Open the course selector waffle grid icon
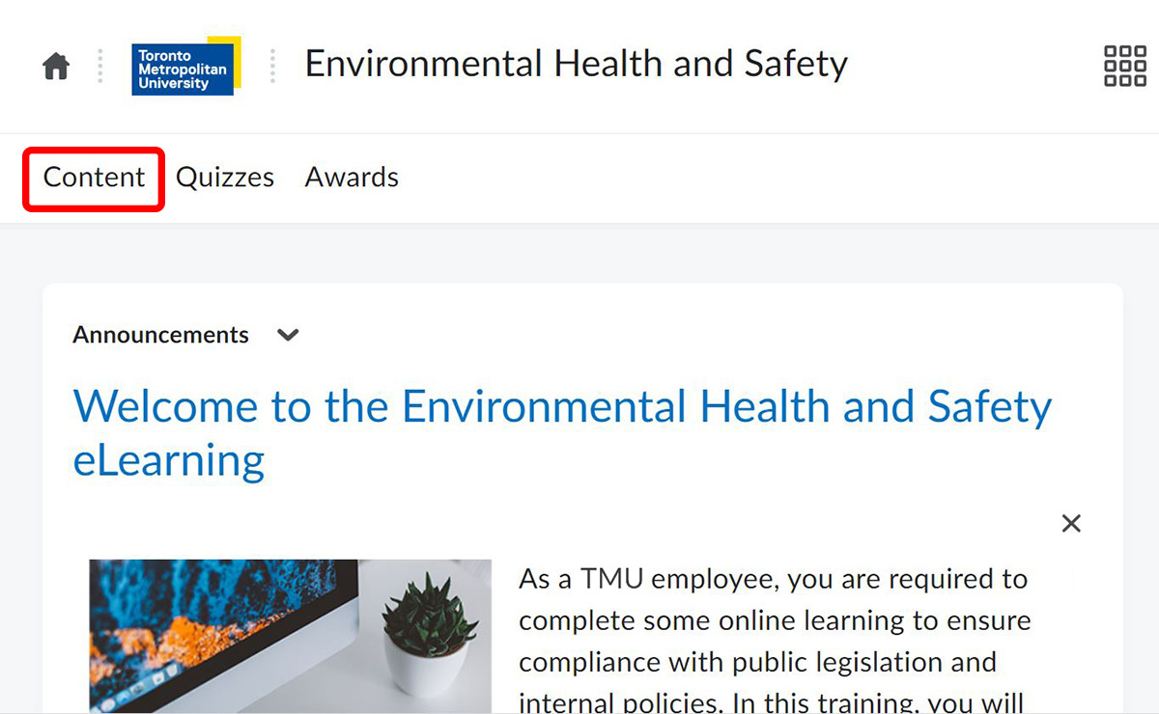The height and width of the screenshot is (714, 1159). (x=1124, y=66)
